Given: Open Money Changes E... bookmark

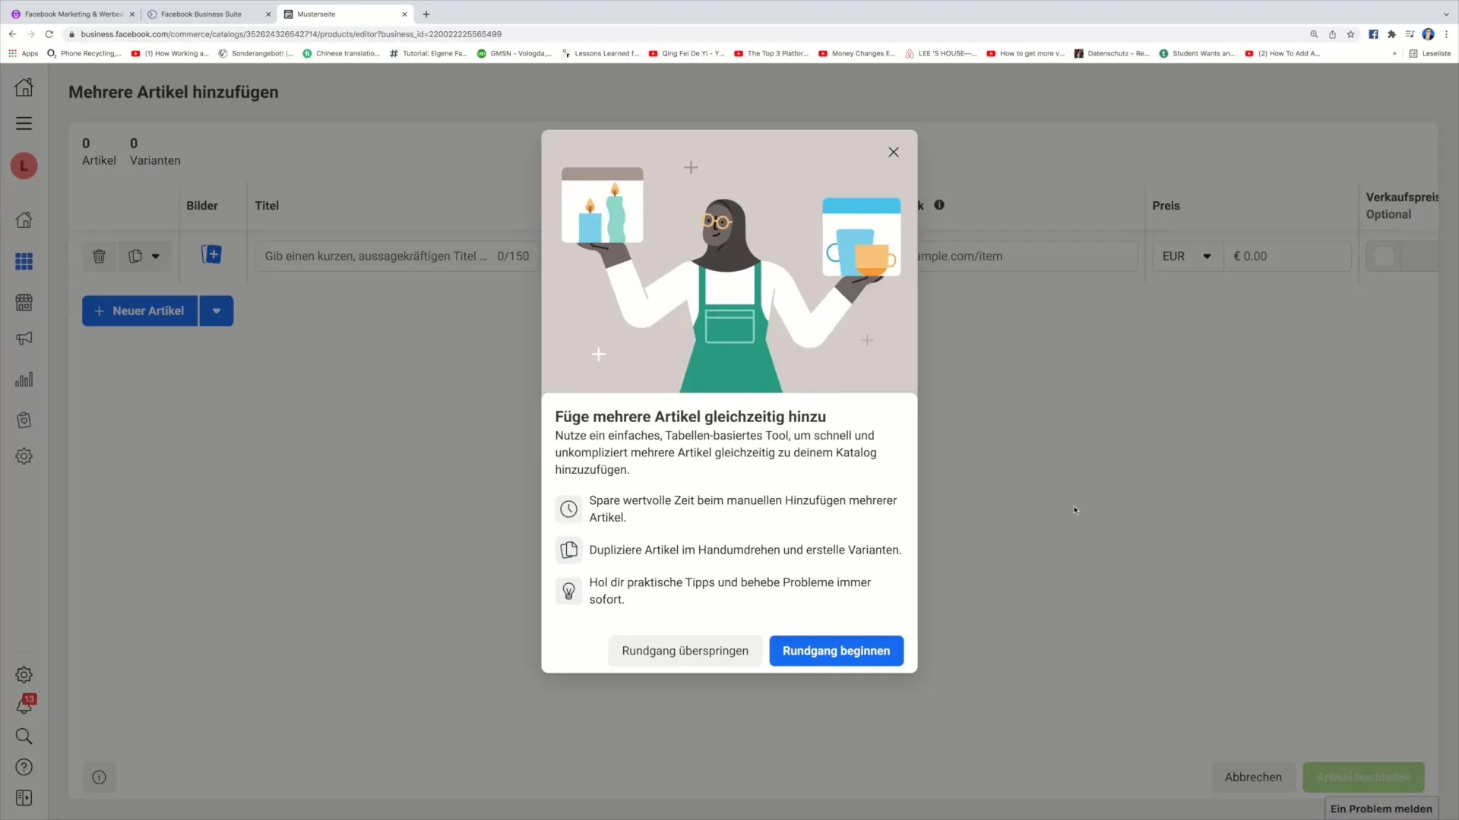Looking at the screenshot, I should [856, 53].
